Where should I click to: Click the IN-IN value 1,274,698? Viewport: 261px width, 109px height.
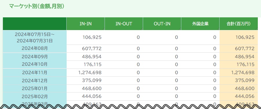pos(90,73)
